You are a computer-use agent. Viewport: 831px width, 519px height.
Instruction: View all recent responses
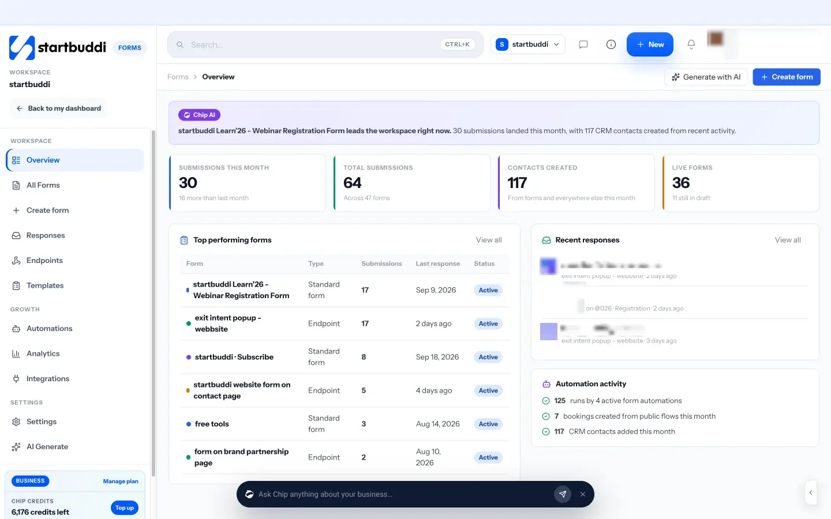point(788,240)
